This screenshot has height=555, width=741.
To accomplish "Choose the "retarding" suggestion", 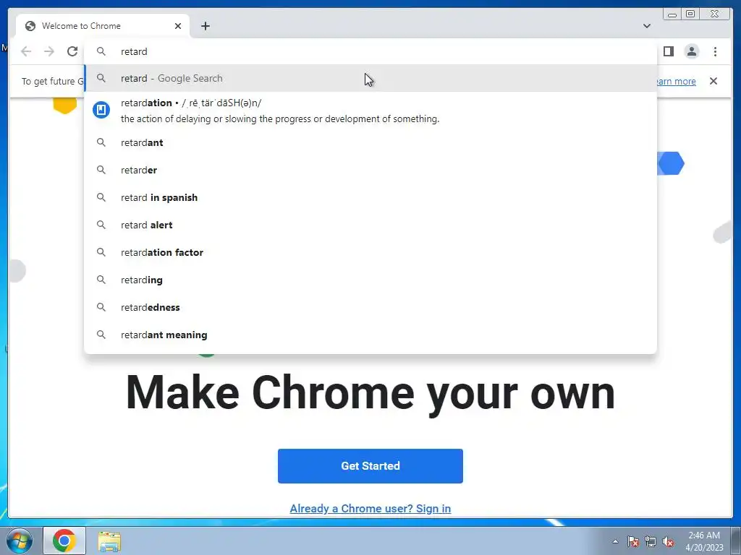I will tap(370, 280).
